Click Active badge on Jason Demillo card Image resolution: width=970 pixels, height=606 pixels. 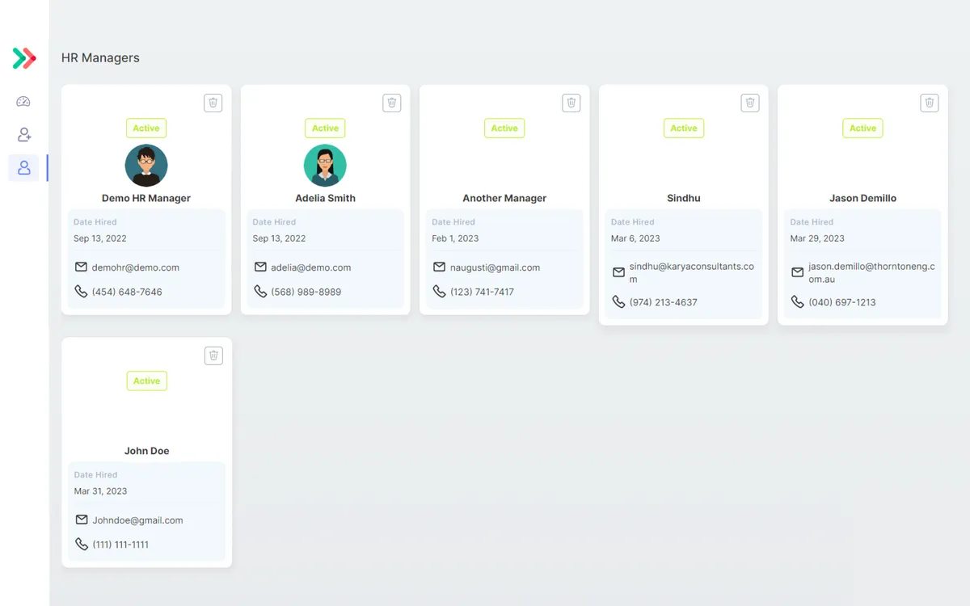click(862, 128)
